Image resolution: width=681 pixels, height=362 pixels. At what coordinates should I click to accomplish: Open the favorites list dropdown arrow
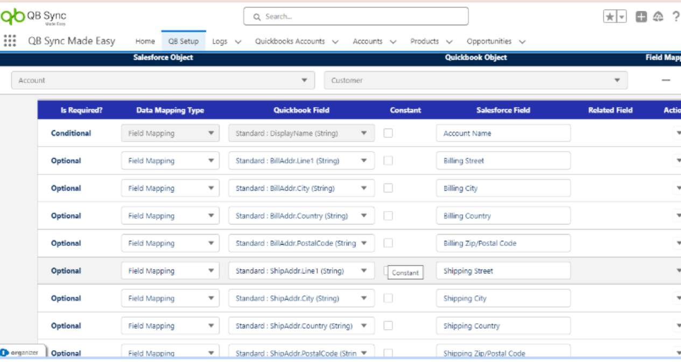(x=622, y=17)
